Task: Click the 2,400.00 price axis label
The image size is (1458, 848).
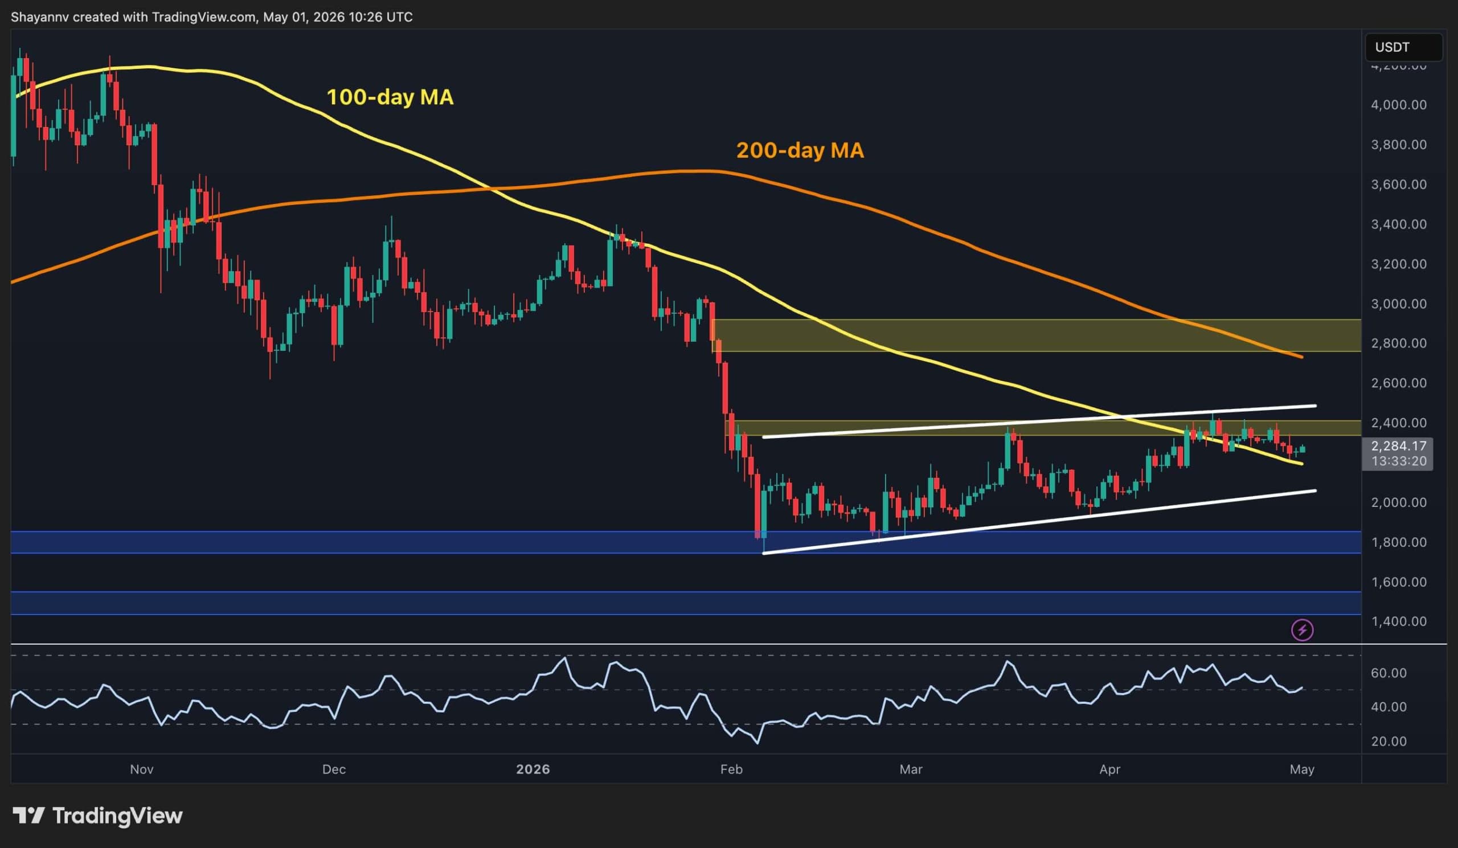Action: (x=1398, y=423)
